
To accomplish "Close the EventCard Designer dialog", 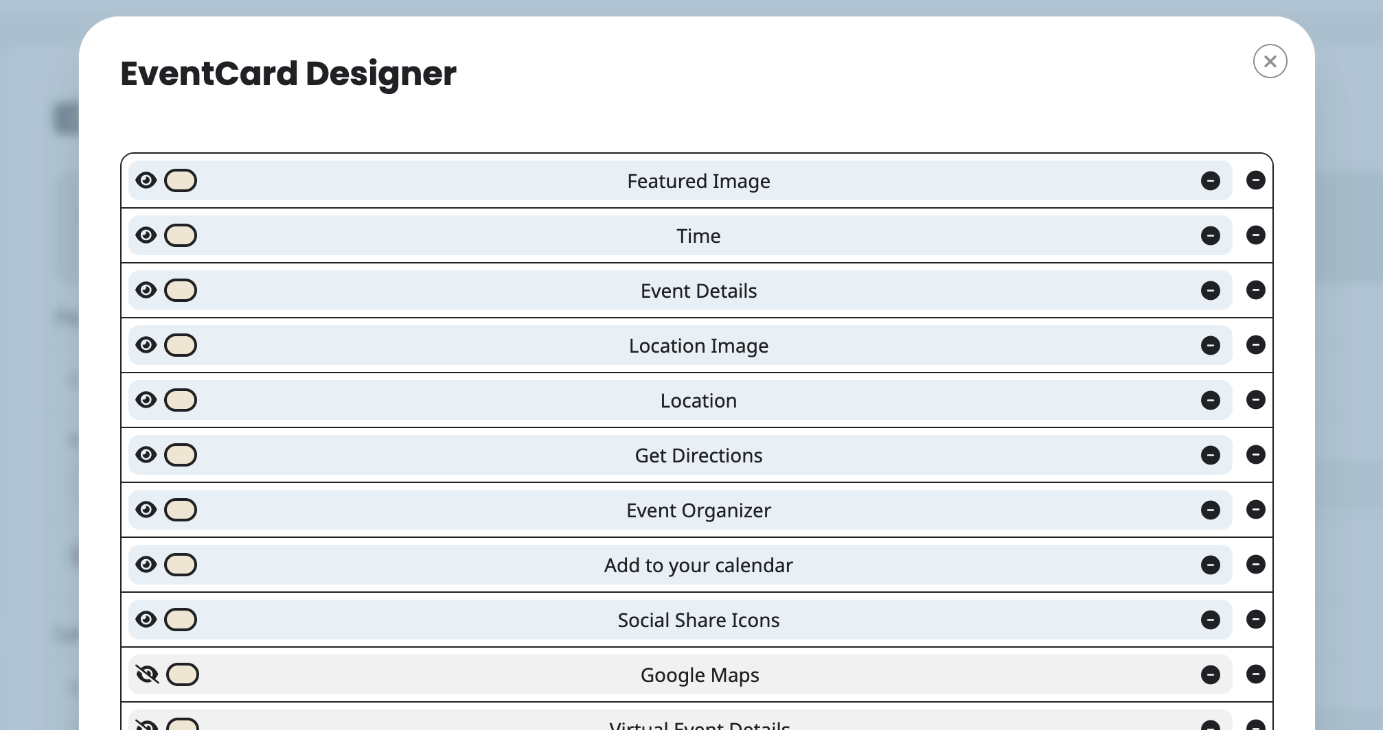I will point(1270,62).
